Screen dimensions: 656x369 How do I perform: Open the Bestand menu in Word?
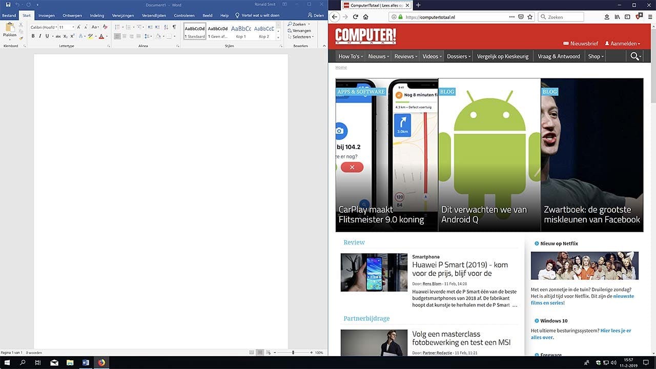point(9,15)
